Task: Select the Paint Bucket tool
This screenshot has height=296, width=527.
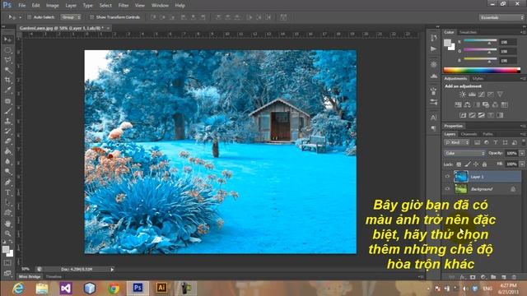Action: click(7, 151)
